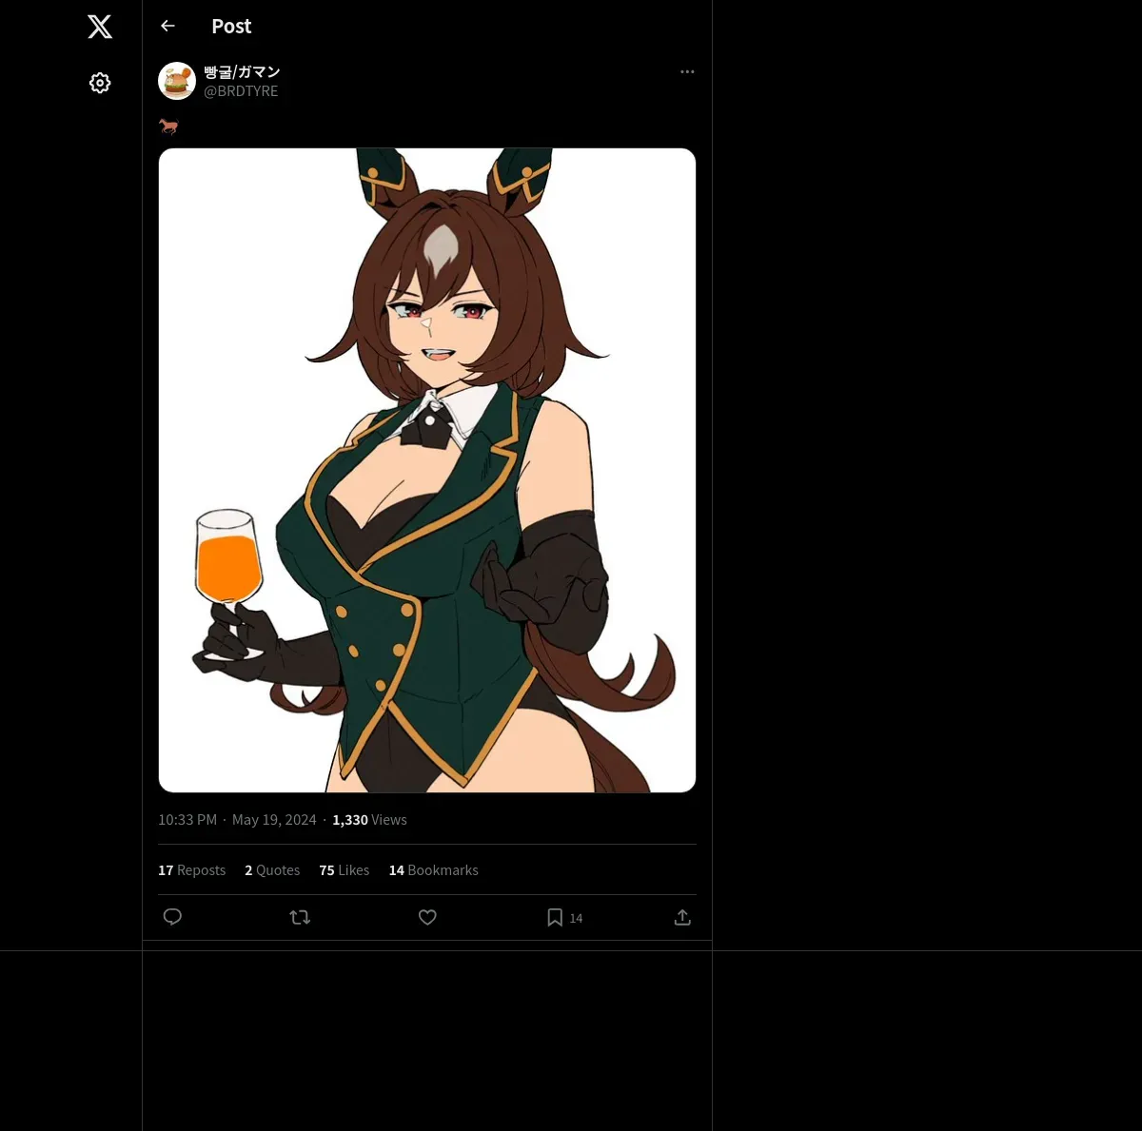This screenshot has width=1142, height=1131.
Task: Click the X logo icon
Action: [100, 27]
